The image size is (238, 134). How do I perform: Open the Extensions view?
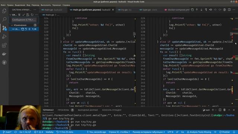click(x=4, y=45)
